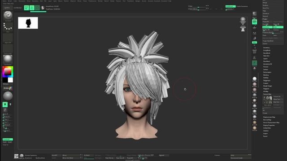287x161 pixels.
Task: Click the green lightbulb icon on left shelf
Action: coord(5,104)
